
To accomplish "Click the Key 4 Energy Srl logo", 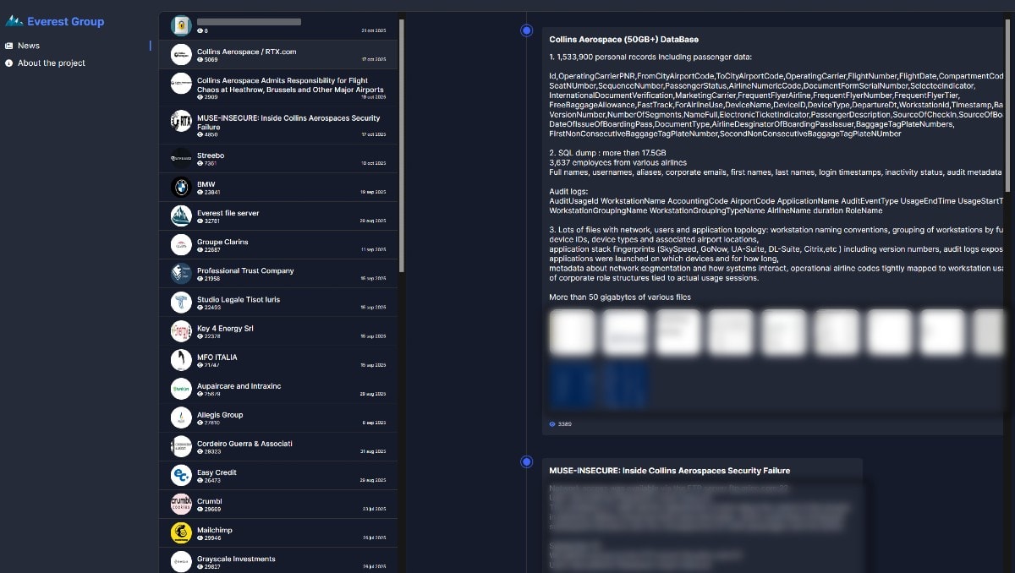I will pyautogui.click(x=181, y=331).
